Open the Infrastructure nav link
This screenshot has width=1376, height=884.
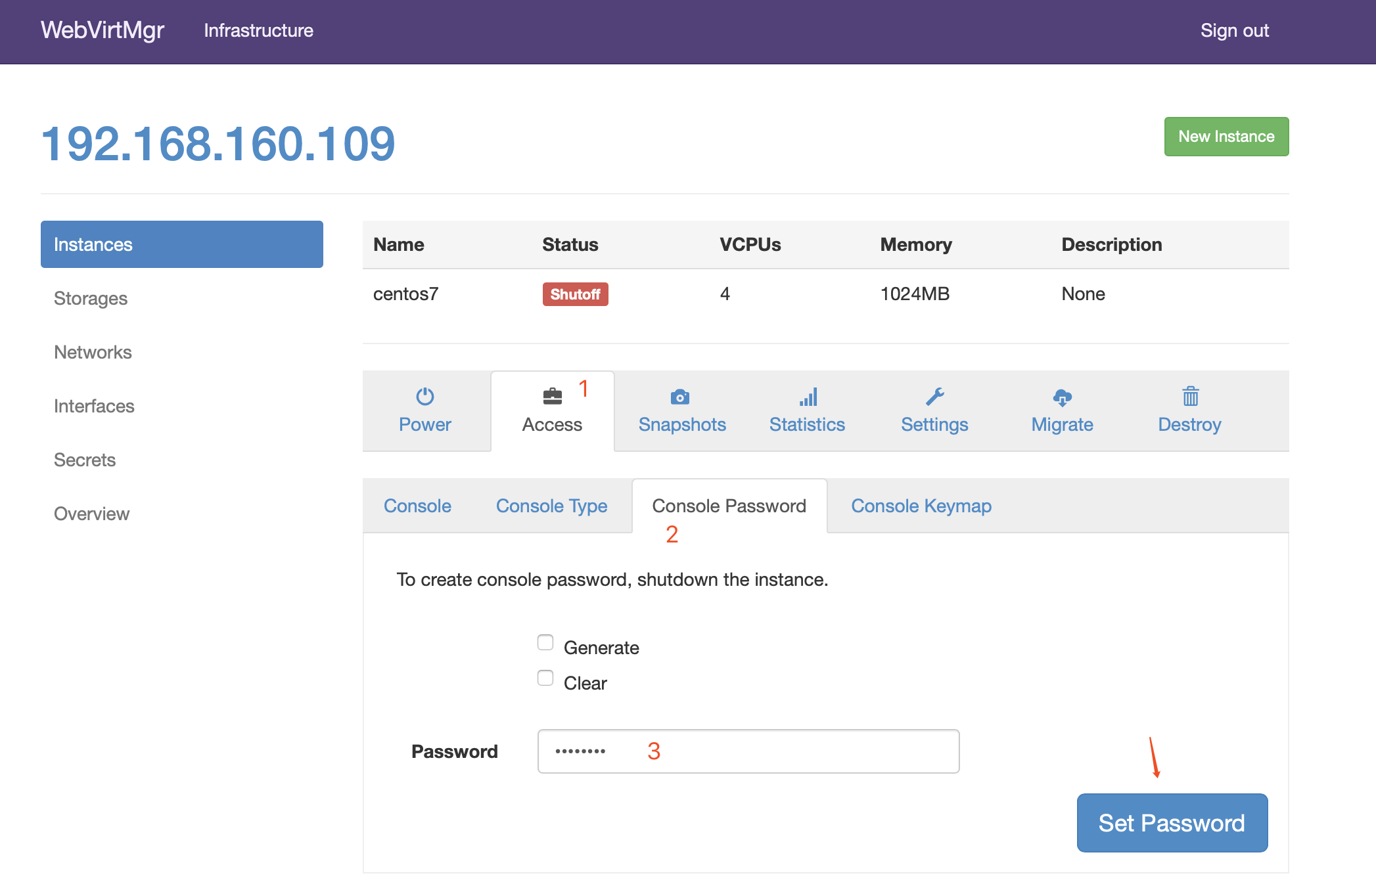[258, 30]
